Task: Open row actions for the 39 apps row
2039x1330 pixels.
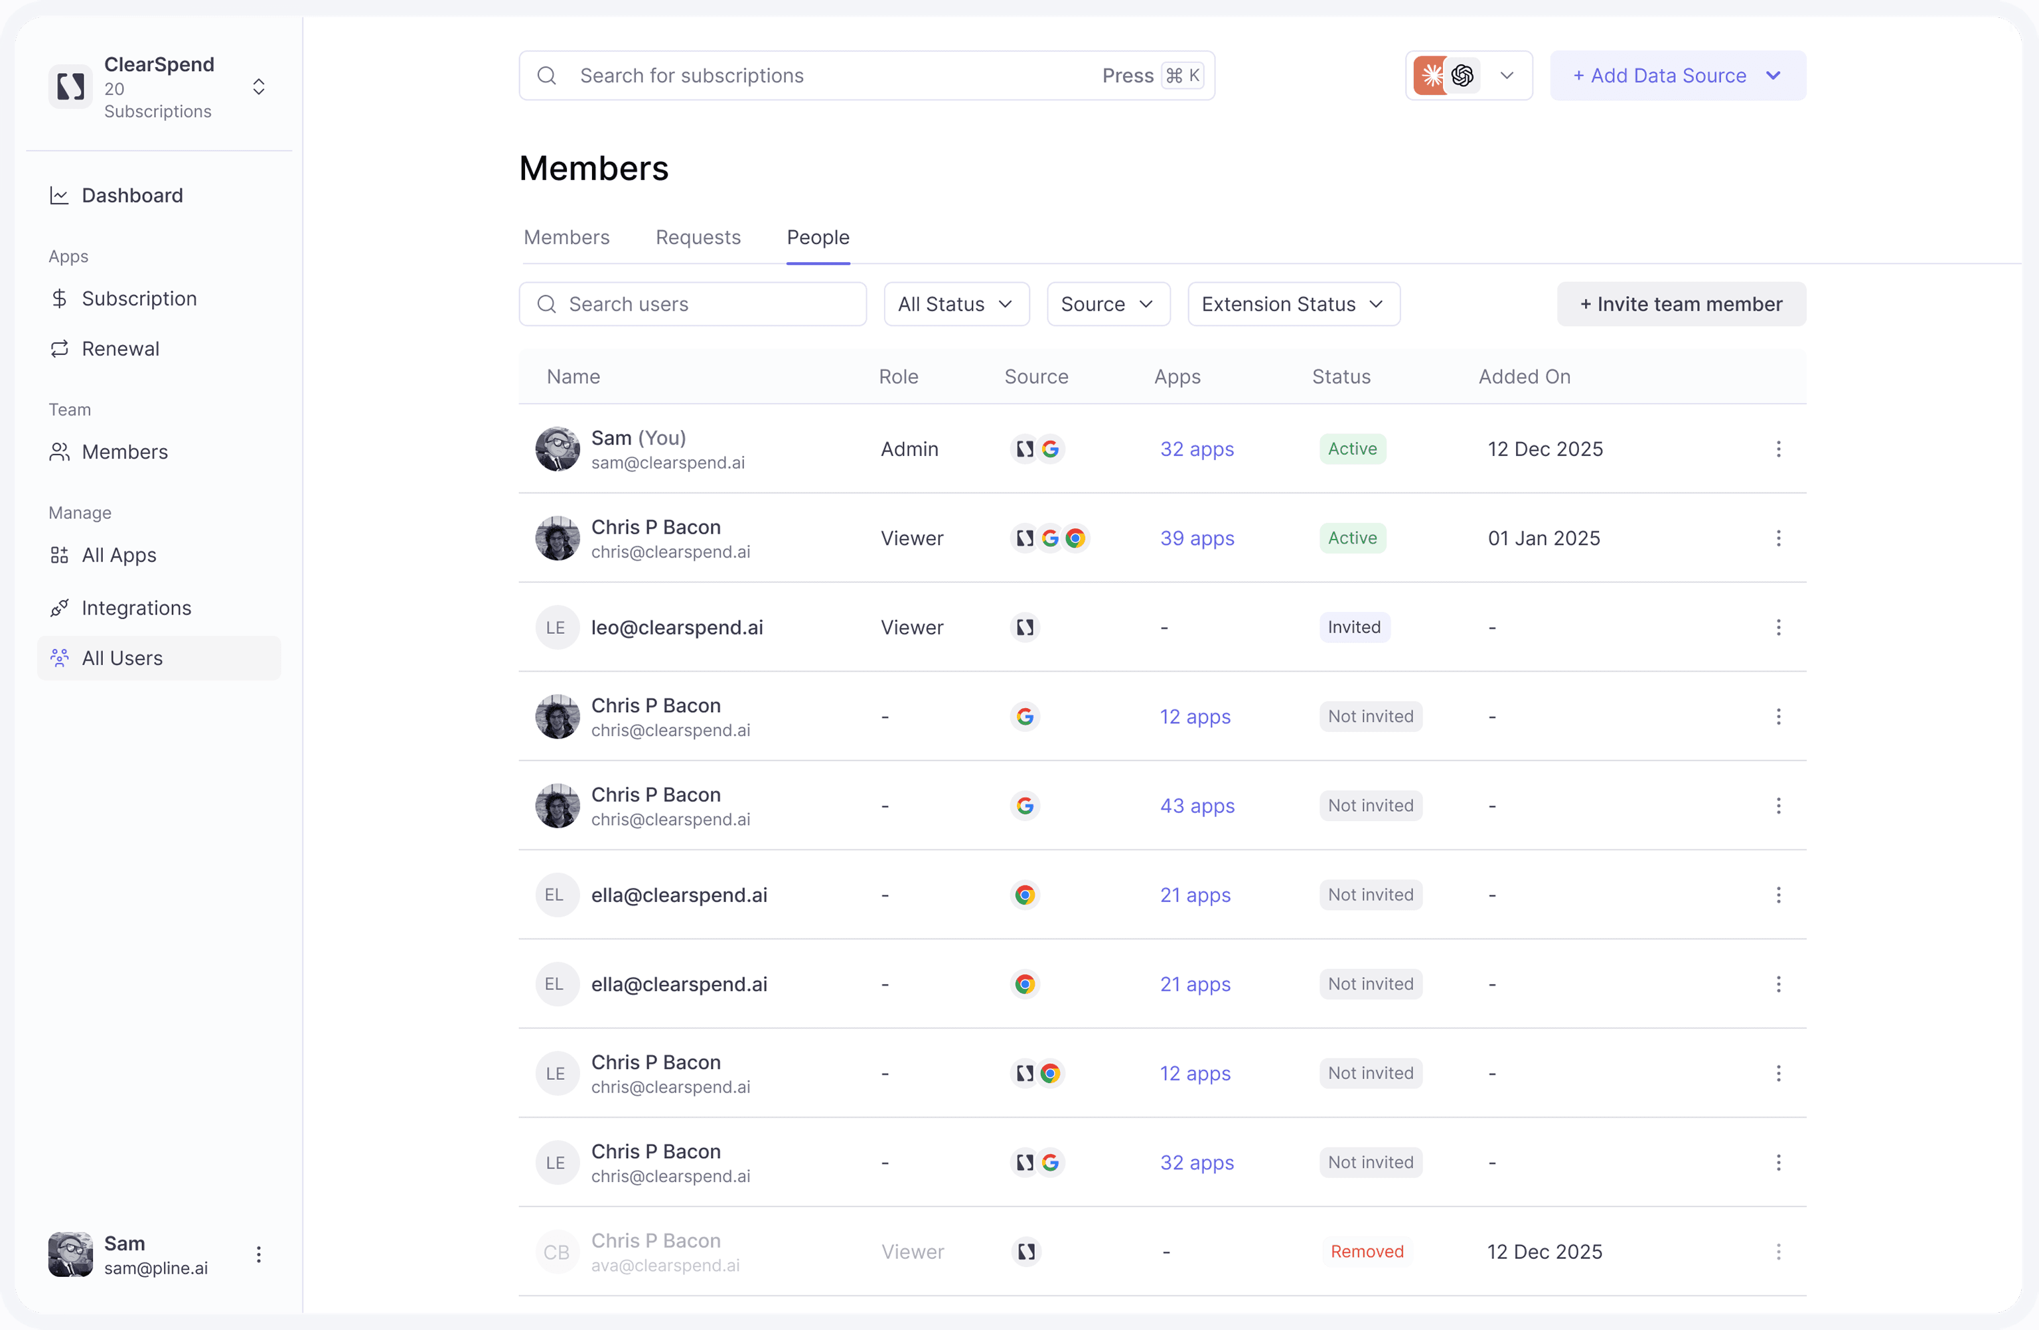Action: point(1777,538)
